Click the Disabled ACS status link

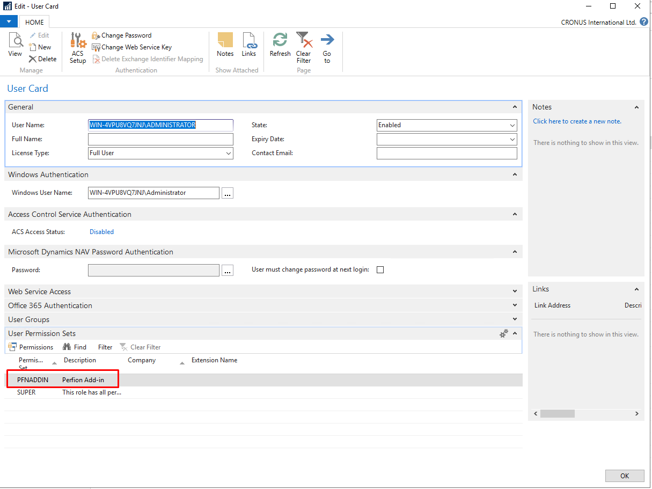click(x=101, y=232)
